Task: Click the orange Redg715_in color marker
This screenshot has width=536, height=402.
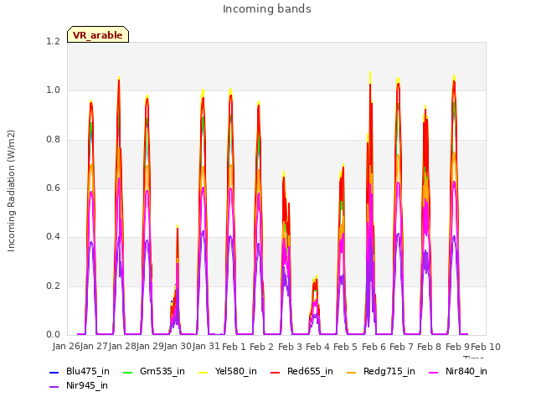Action: coord(352,372)
